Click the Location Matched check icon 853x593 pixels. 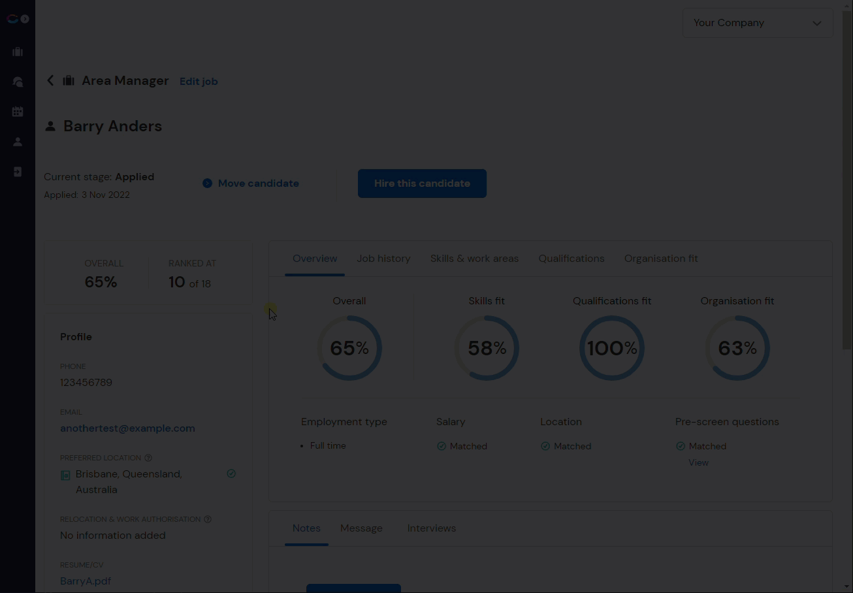(545, 446)
